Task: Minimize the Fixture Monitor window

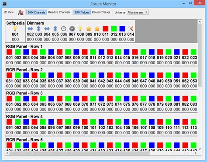Action: click(184, 3)
